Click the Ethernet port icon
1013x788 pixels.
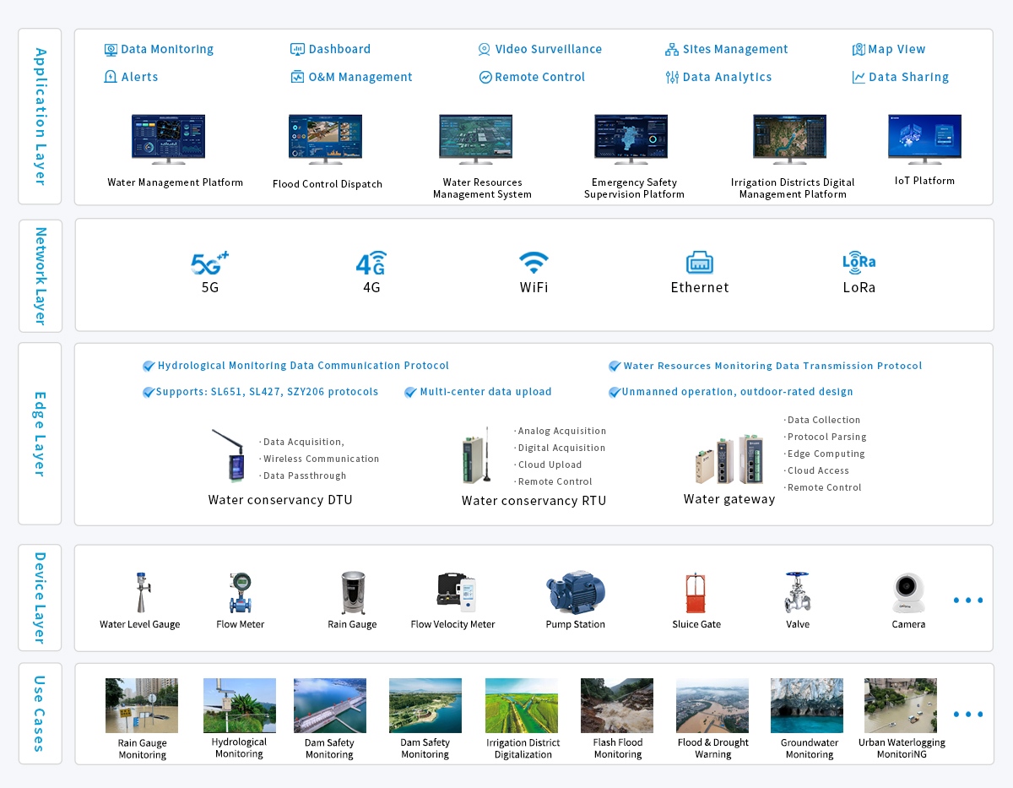click(x=700, y=263)
